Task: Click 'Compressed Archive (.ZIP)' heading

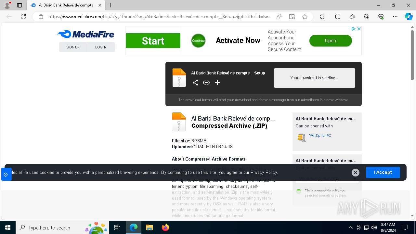Action: tap(229, 126)
